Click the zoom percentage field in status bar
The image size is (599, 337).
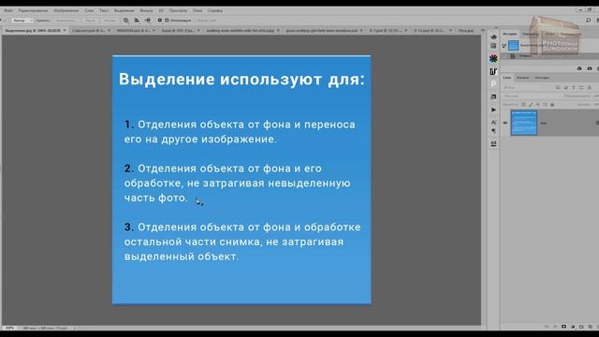[x=9, y=328]
